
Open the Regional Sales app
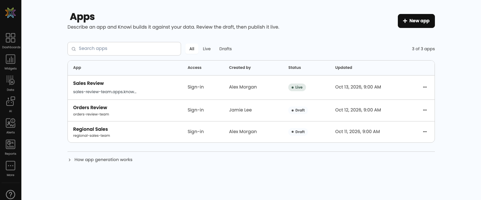click(91, 129)
